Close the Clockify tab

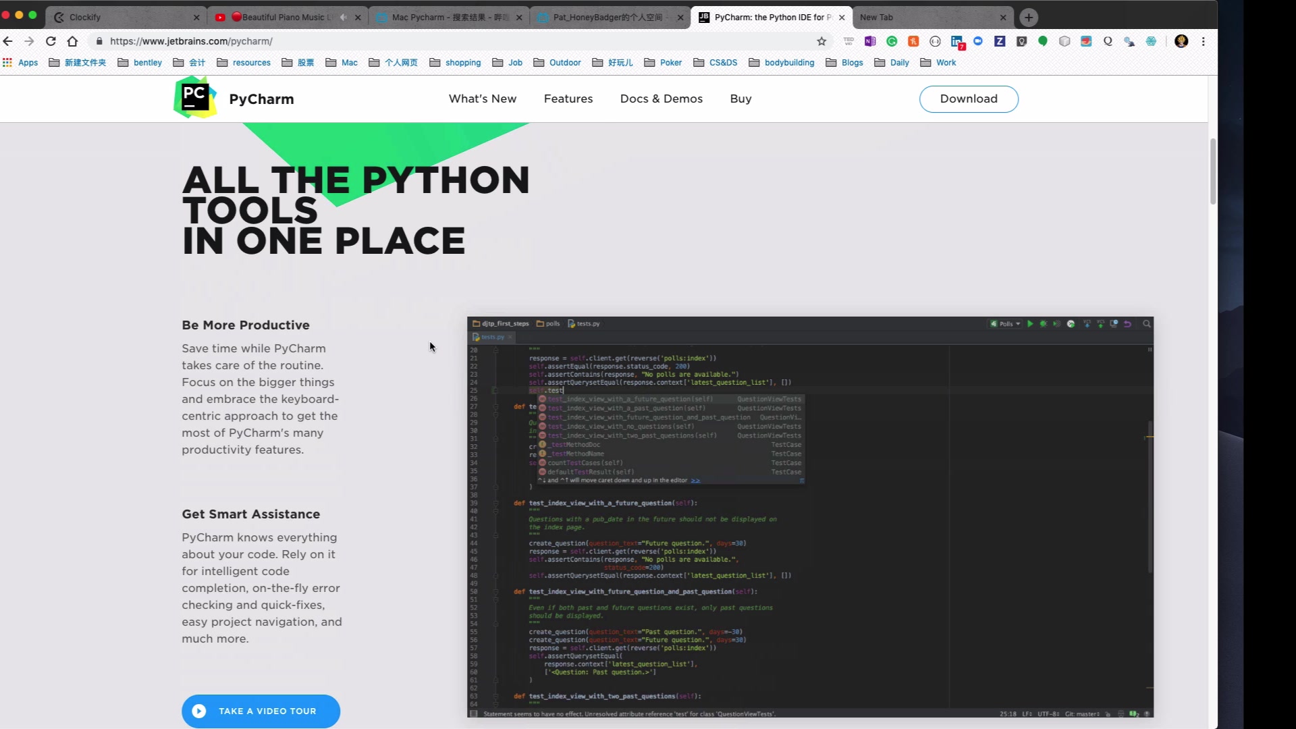[x=196, y=18]
